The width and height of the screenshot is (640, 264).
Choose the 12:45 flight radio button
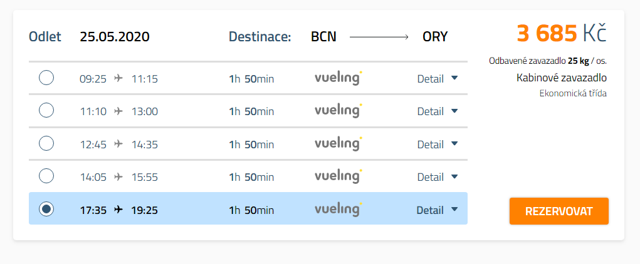tap(46, 143)
